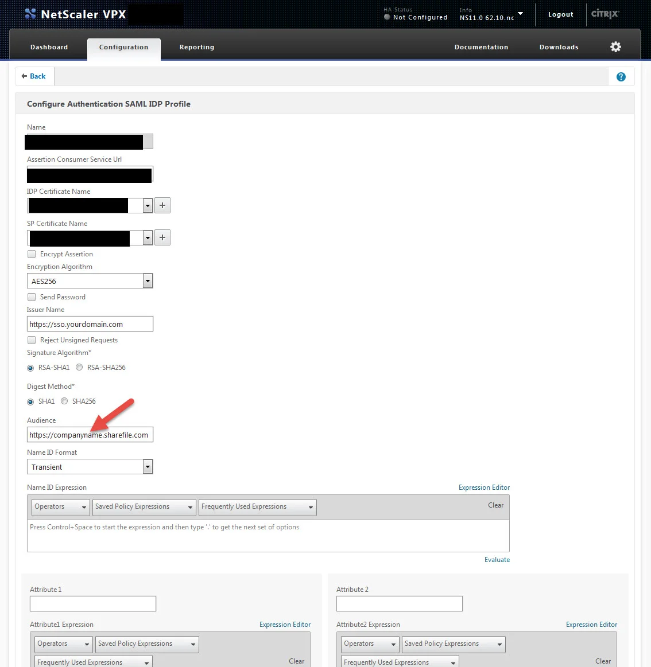The height and width of the screenshot is (667, 651).
Task: Open the Downloads tab
Action: [x=559, y=47]
